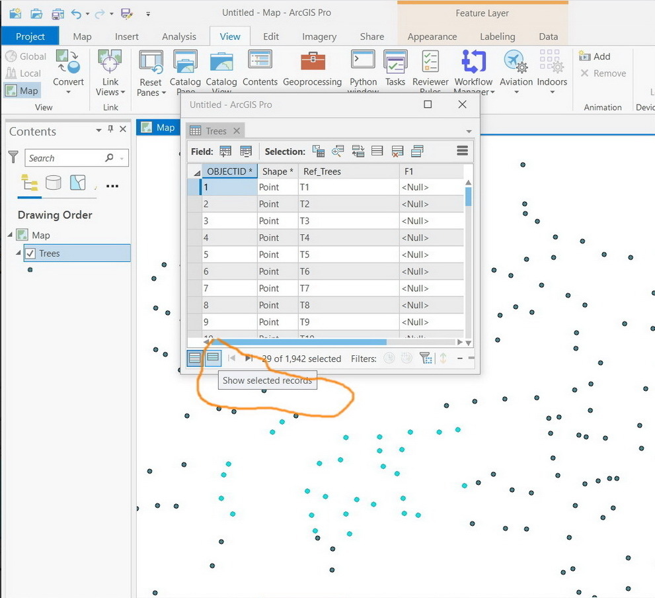
Task: Click the Undo arrow in the quick access toolbar
Action: (x=76, y=14)
